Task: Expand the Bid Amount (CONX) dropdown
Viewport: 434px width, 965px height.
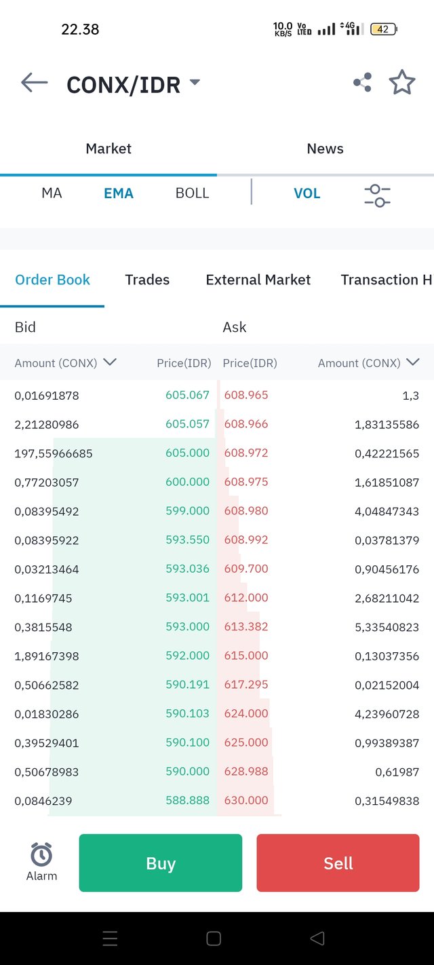Action: [x=110, y=362]
